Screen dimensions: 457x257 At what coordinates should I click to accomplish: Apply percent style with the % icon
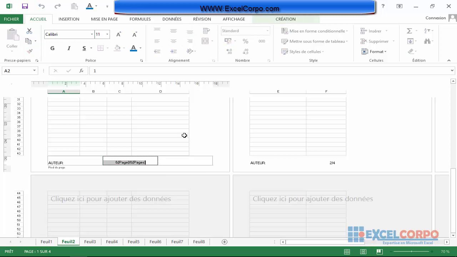click(245, 41)
